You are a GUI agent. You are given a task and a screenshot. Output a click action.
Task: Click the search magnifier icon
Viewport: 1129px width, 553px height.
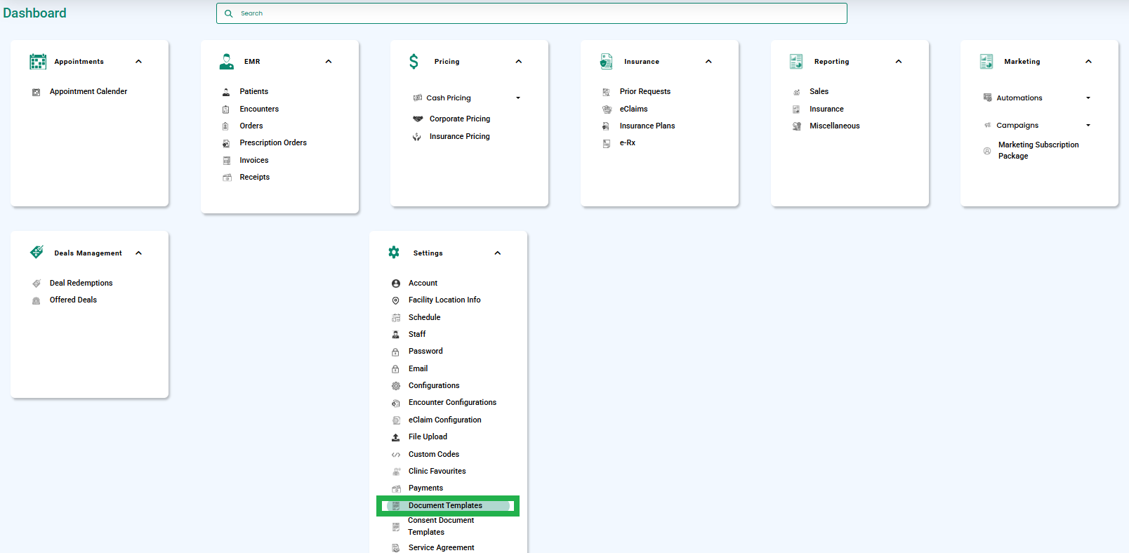(229, 13)
